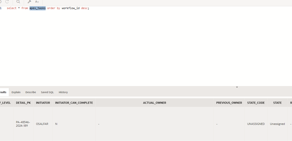Click the Unassigned value in the STATE column
This screenshot has height=141, width=292.
pyautogui.click(x=277, y=124)
